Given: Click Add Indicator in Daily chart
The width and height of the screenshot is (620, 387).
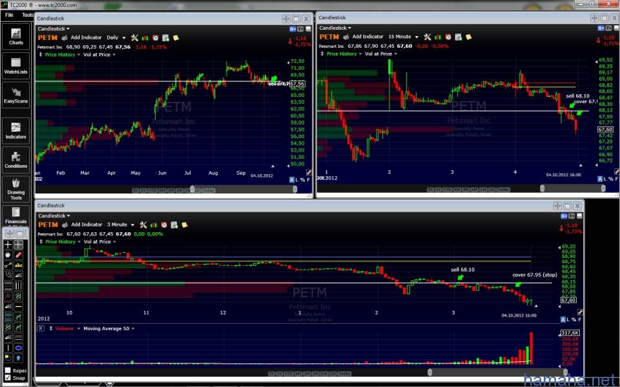Looking at the screenshot, I should [x=86, y=37].
